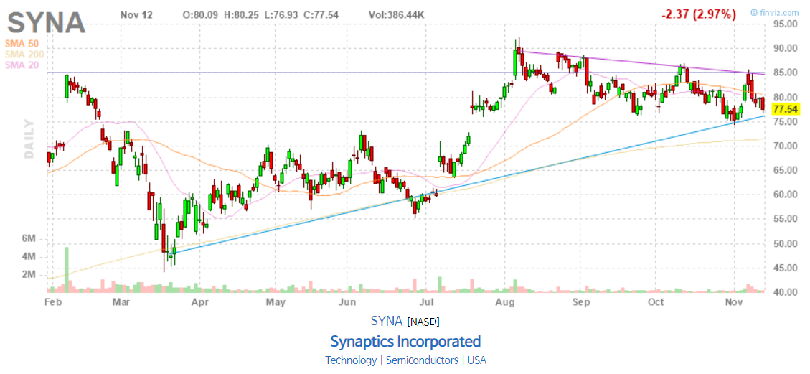Click the 85.00 price axis label
Viewport: 810px width, 374px height.
786,73
